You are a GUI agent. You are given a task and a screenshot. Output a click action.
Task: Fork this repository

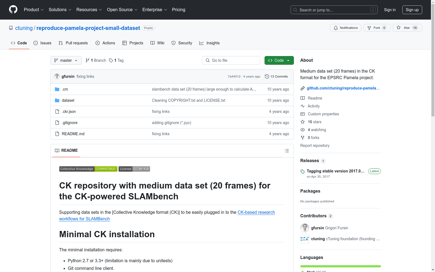[377, 28]
